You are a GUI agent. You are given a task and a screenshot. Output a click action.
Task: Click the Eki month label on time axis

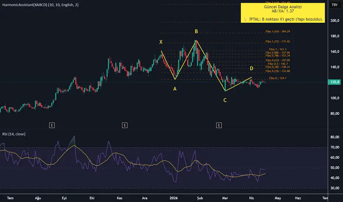pyautogui.click(x=92, y=198)
